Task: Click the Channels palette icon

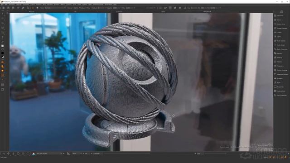Action: pyautogui.click(x=275, y=16)
